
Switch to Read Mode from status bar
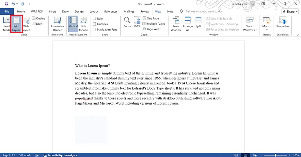(x=236, y=155)
